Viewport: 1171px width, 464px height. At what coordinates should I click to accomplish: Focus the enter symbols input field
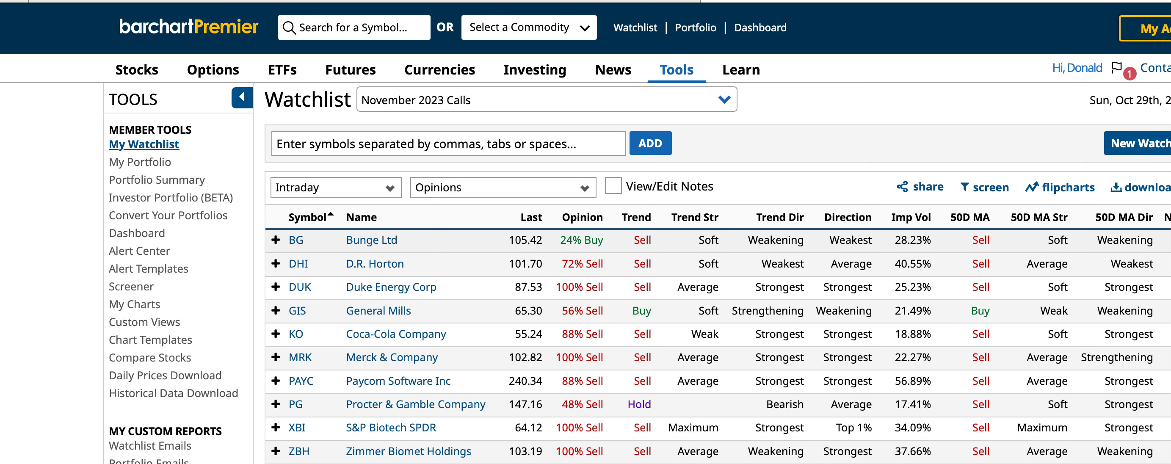(448, 144)
